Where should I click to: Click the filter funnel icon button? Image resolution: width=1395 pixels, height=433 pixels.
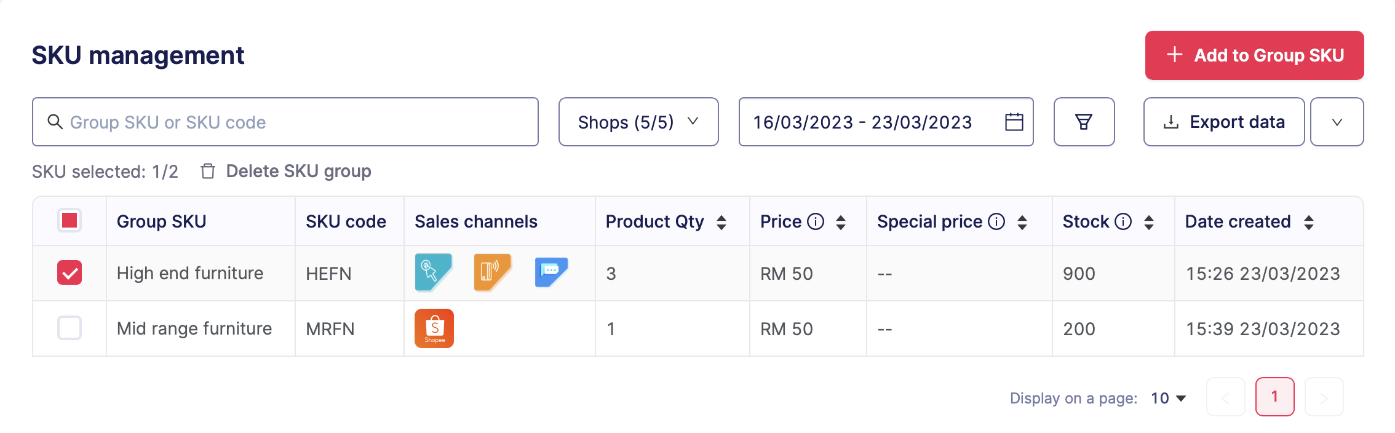click(1084, 122)
